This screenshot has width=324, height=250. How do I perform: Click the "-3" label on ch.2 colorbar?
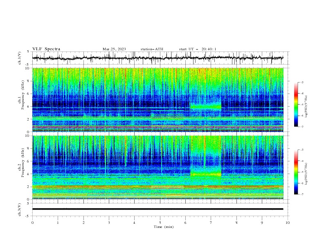[301, 150]
